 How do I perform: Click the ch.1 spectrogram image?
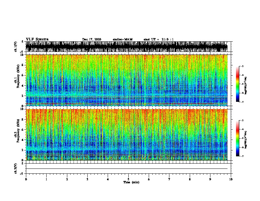pos(127,80)
